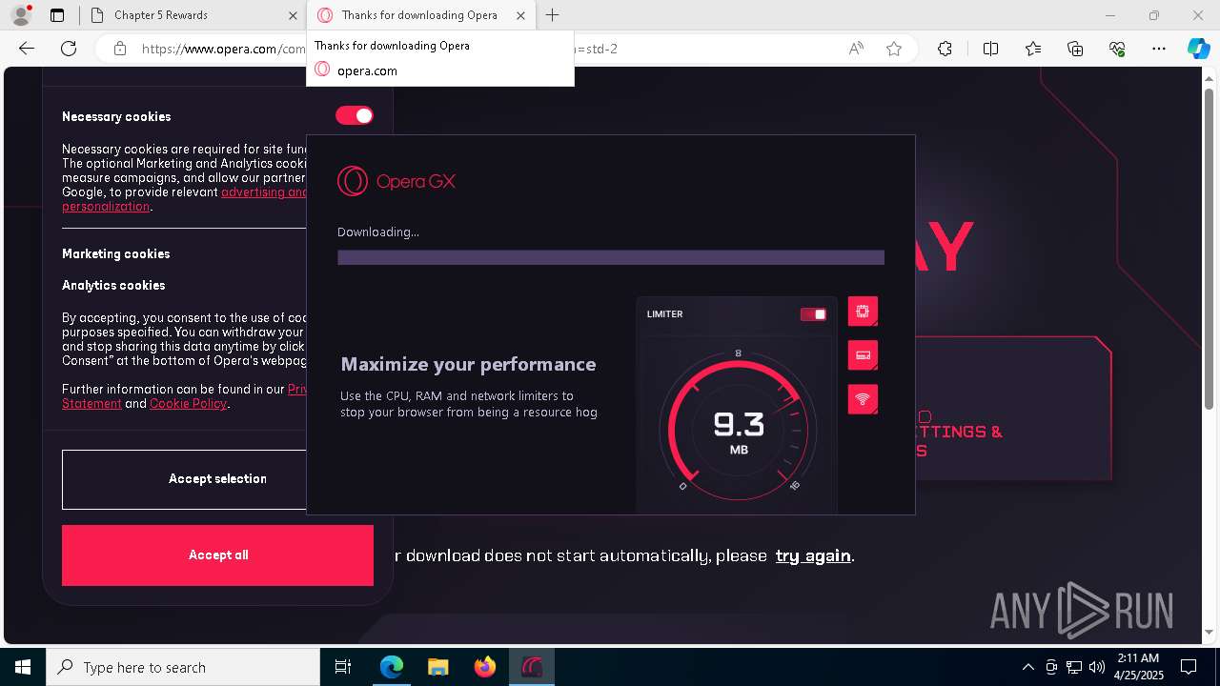Screen dimensions: 1220x686
Task: Click the Accept all cookies button
Action: pyautogui.click(x=217, y=555)
